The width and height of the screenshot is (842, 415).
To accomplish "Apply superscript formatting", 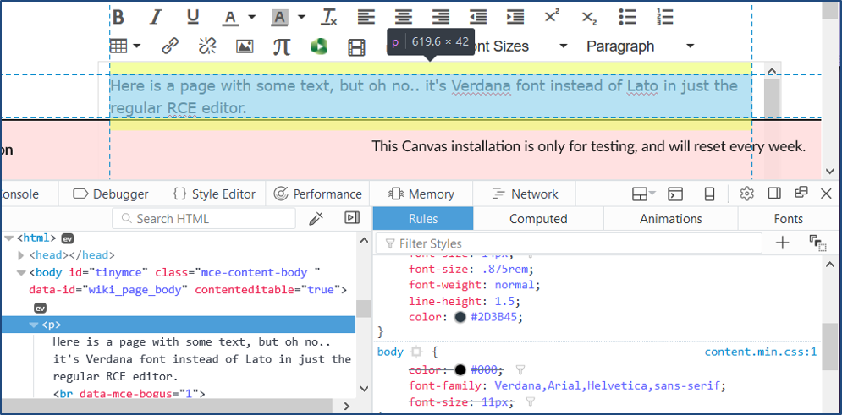I will coord(552,17).
